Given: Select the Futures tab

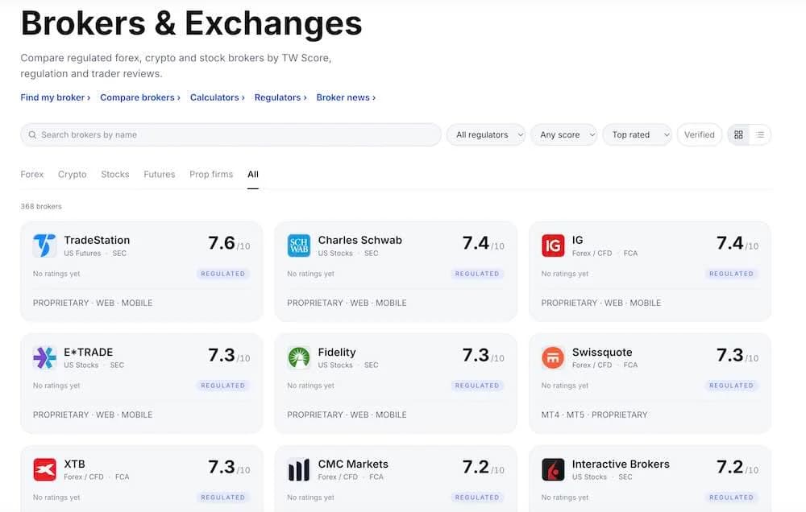Looking at the screenshot, I should click(160, 174).
